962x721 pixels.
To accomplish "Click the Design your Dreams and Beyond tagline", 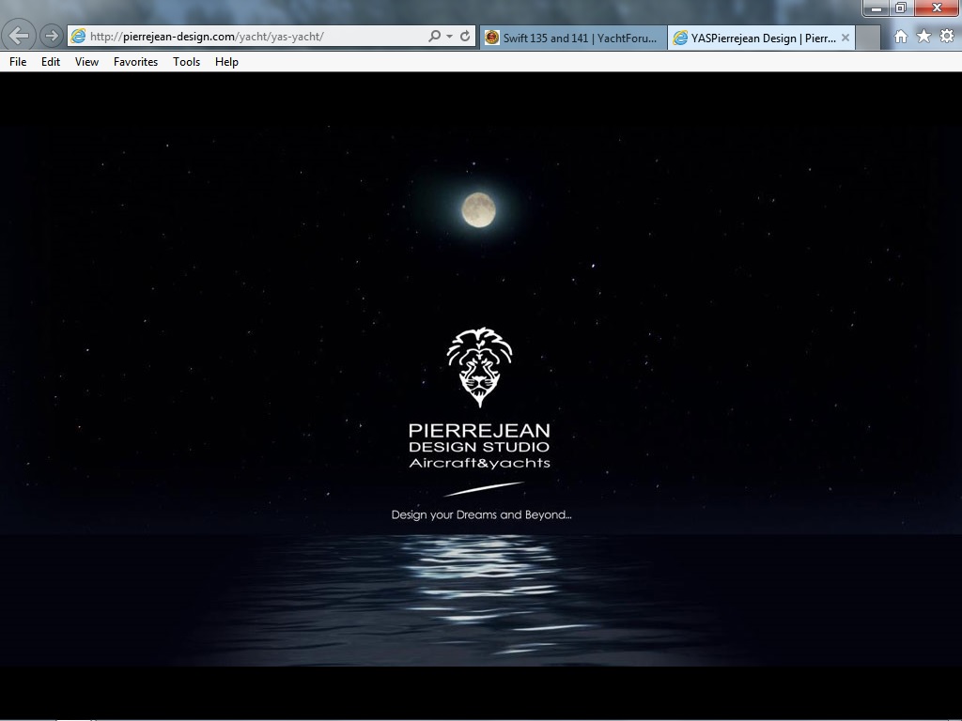I will 482,515.
